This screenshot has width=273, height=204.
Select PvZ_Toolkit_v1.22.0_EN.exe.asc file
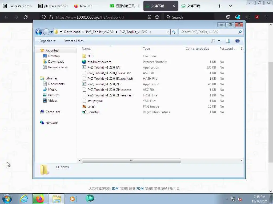pyautogui.click(x=109, y=73)
